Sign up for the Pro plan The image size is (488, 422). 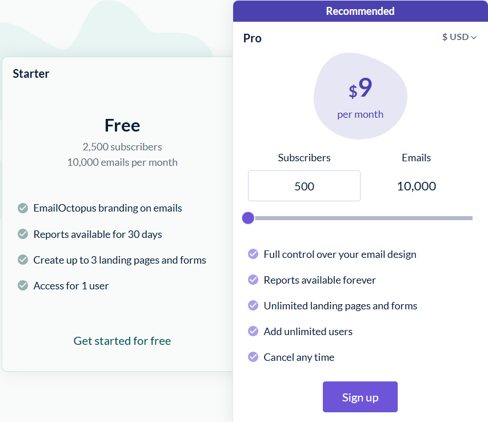(x=360, y=397)
